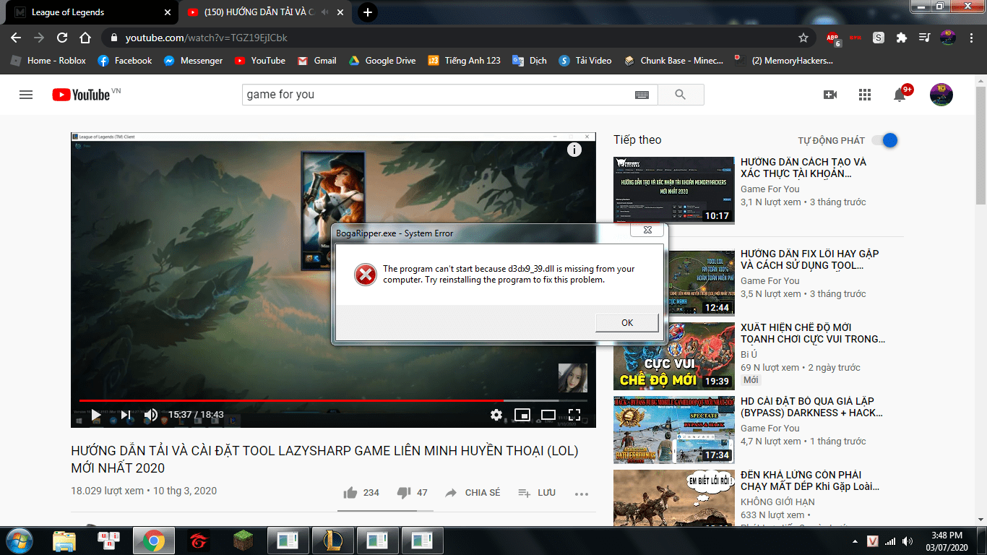Viewport: 987px width, 555px height.
Task: Open more actions for the video
Action: (x=582, y=494)
